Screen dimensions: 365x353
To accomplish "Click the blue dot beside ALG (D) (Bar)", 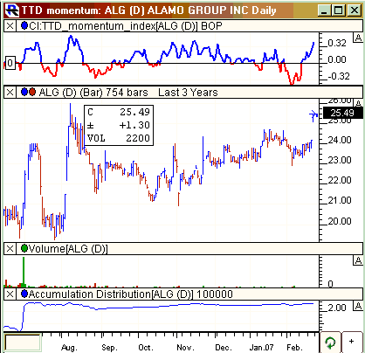I will click(24, 93).
